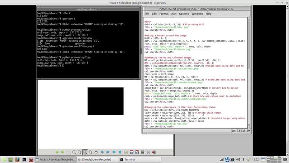
Task: Open the volume control tray icon
Action: click(238, 159)
